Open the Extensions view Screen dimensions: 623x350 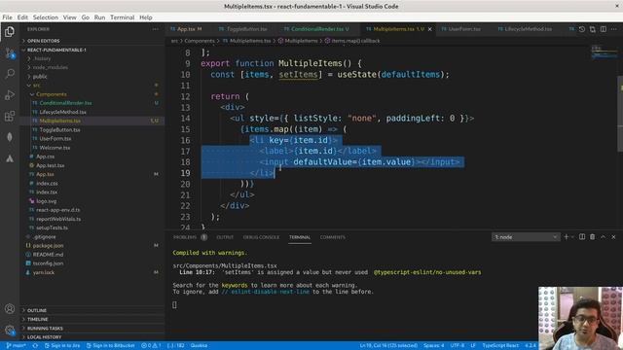tap(10, 117)
